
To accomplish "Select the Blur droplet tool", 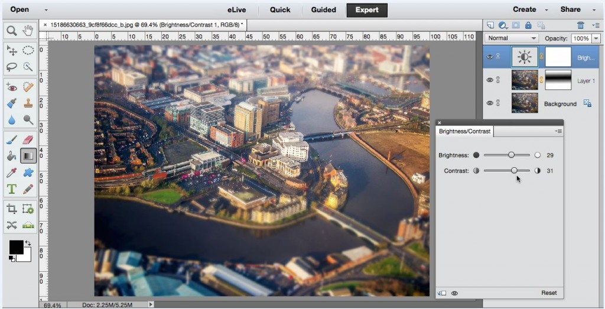I will pos(12,120).
